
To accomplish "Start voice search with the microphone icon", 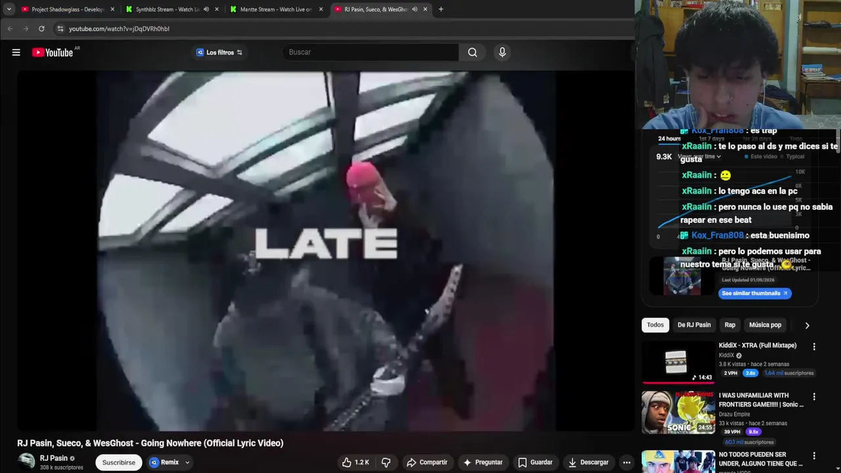I will (x=502, y=53).
